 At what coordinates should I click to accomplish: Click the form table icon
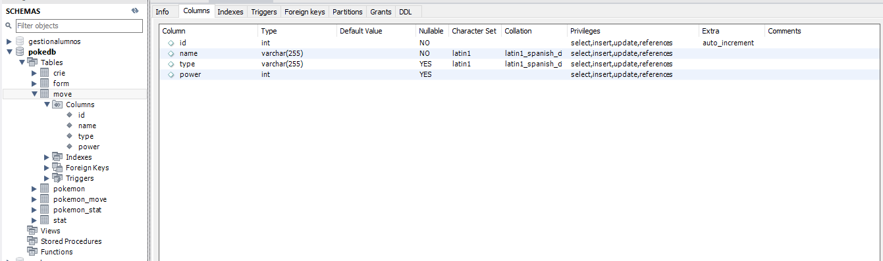coord(45,83)
